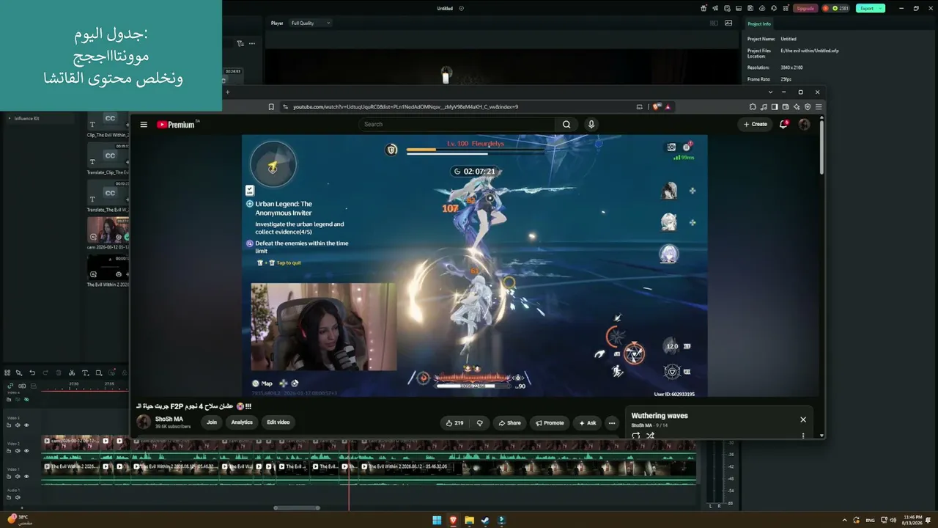Image resolution: width=938 pixels, height=528 pixels.
Task: Click the snapshot image icon above the player
Action: (728, 23)
